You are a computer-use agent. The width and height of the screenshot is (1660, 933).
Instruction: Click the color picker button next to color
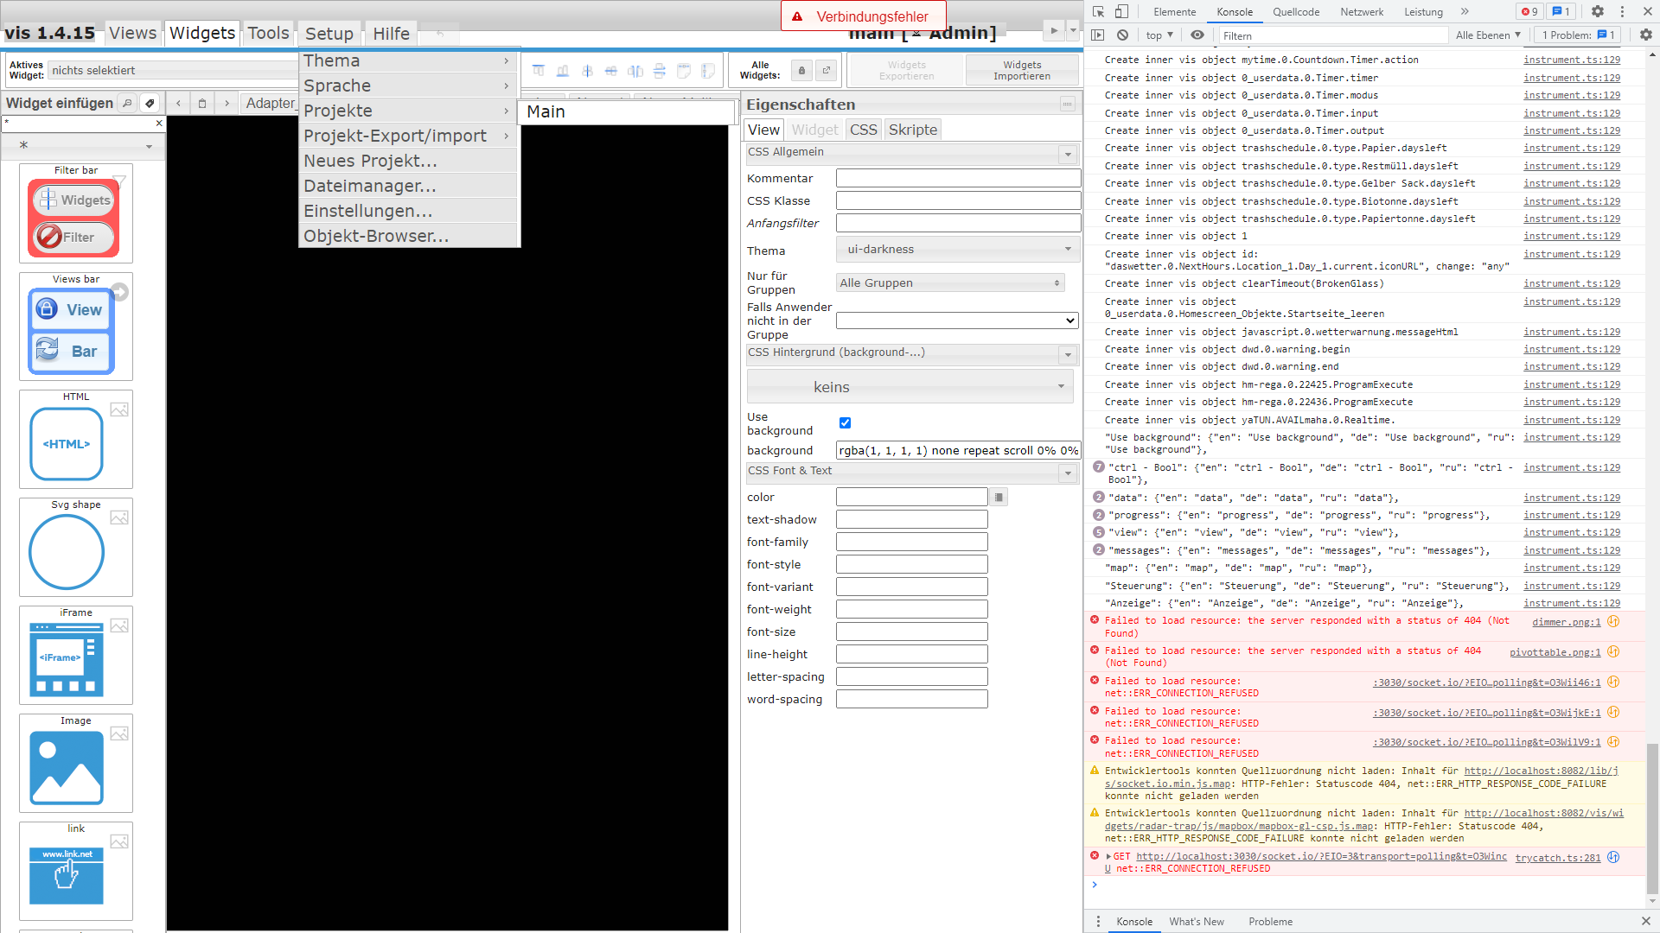tap(999, 498)
